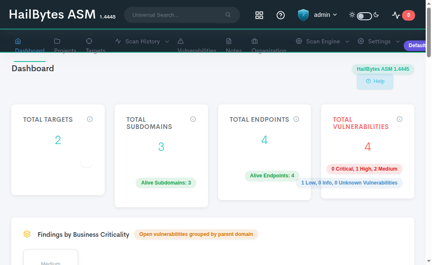
Task: Click the Total Subdomains info icon
Action: click(x=193, y=119)
